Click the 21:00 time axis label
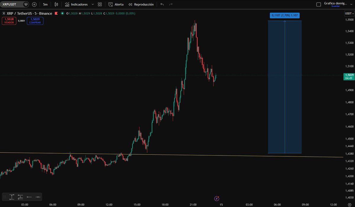Image resolution: width=355 pixels, height=207 pixels. pyautogui.click(x=193, y=205)
